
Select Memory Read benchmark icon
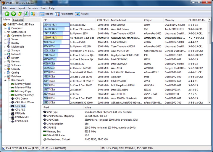click(x=13, y=84)
